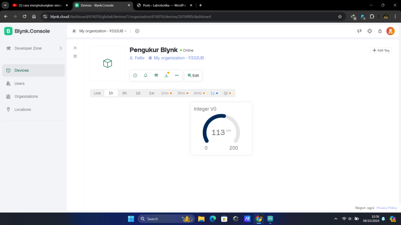Click the Add Tag button
401x225 pixels.
381,50
